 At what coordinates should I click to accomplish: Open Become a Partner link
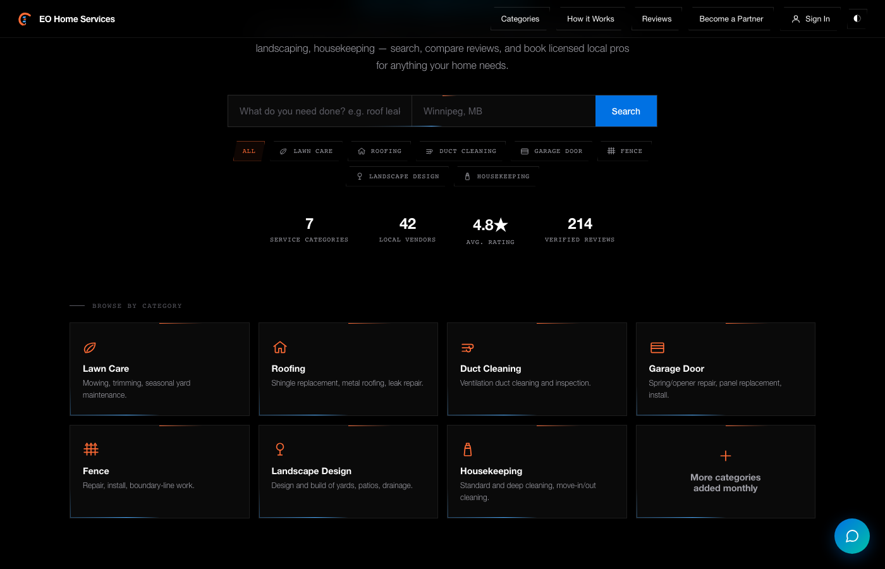point(731,19)
